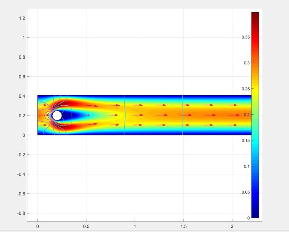Select the x-axis tick label 1
The height and width of the screenshot is (232, 289).
(x=135, y=226)
